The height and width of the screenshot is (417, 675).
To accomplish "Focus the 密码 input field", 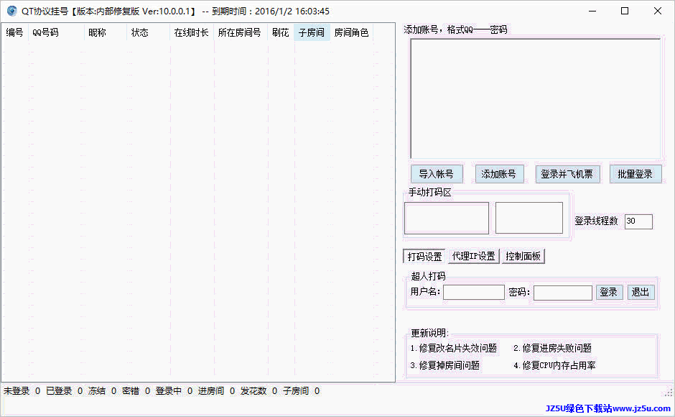I will point(563,293).
